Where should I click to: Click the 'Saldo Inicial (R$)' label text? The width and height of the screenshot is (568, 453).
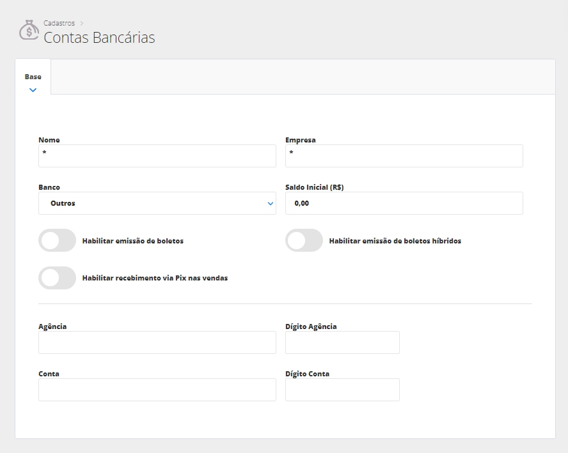click(314, 187)
